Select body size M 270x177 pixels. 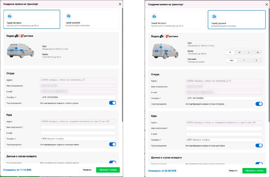(239, 52)
